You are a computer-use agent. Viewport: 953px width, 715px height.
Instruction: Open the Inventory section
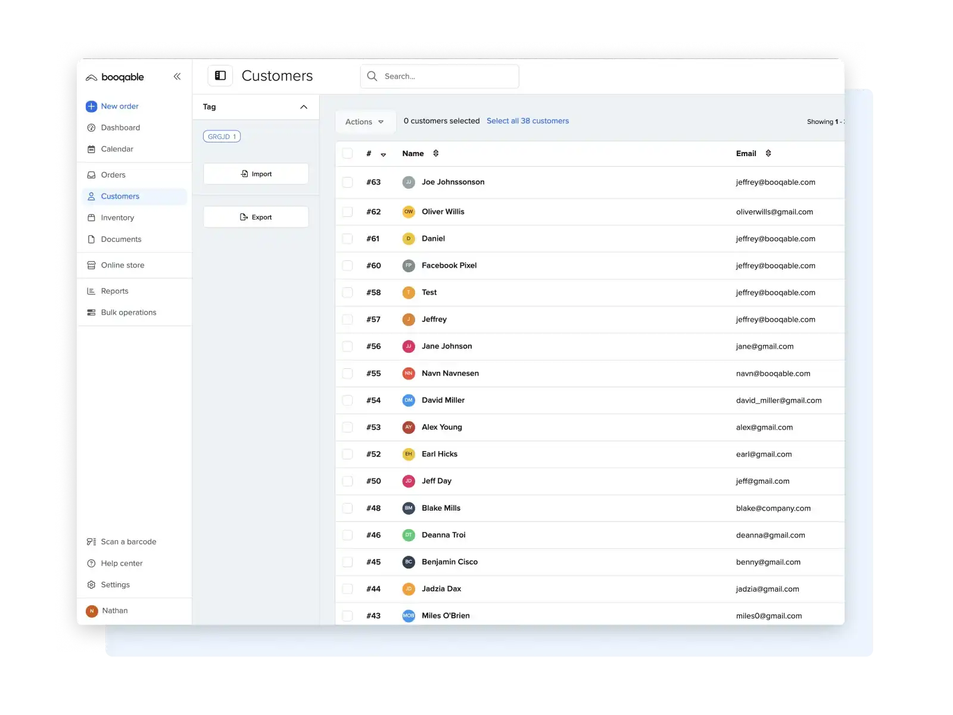(x=117, y=217)
